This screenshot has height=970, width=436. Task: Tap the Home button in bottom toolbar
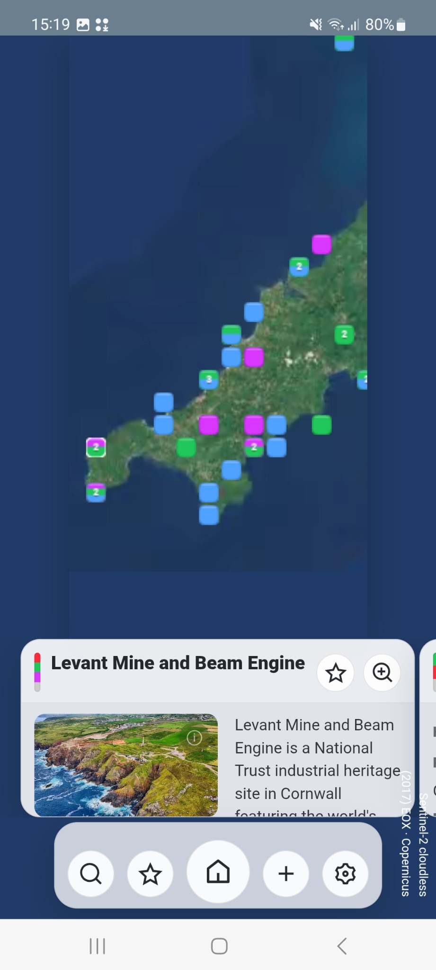[218, 871]
